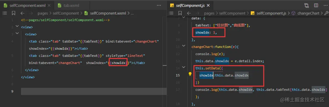The height and width of the screenshot is (107, 329).
Task: Click the bookmark icon in right editor bar
Action: point(180,13)
